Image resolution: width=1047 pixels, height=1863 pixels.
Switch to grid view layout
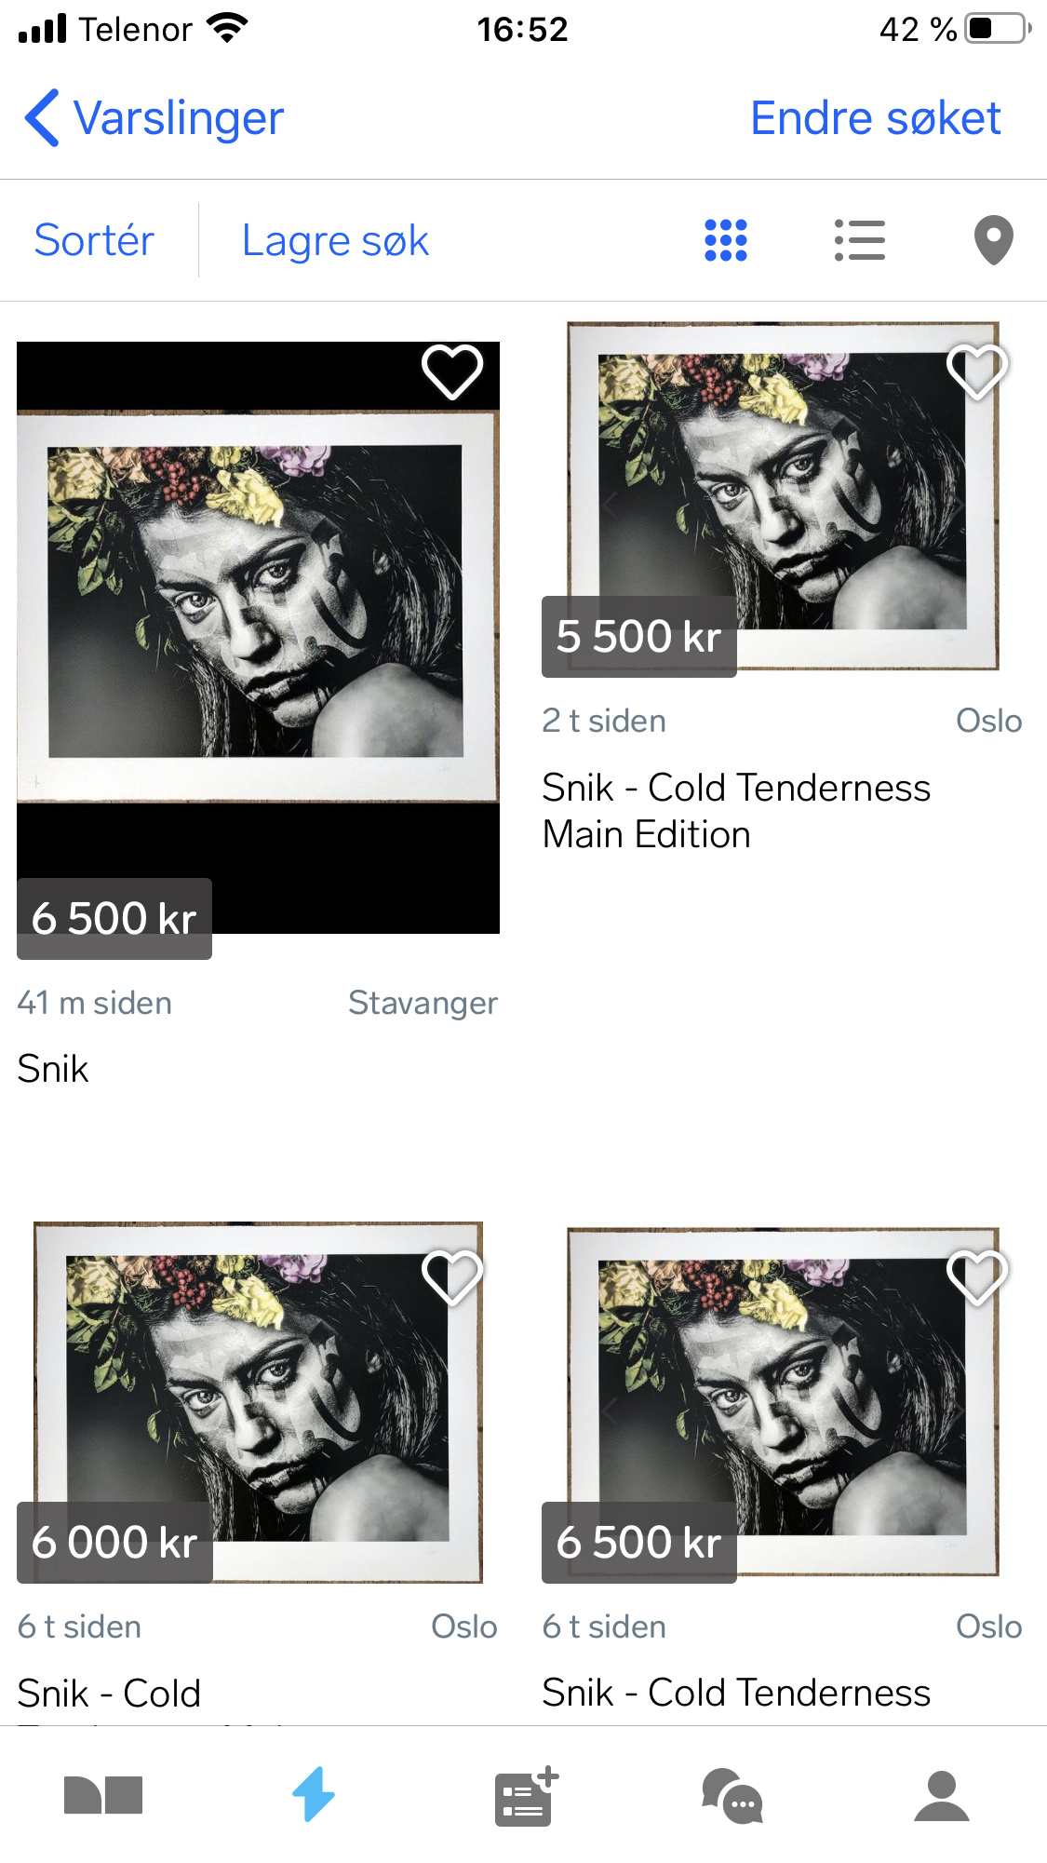[726, 240]
